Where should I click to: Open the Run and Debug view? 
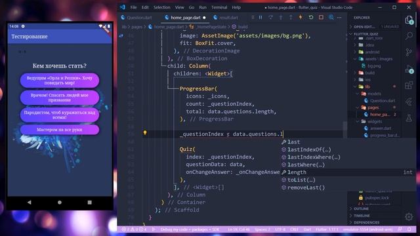click(409, 69)
